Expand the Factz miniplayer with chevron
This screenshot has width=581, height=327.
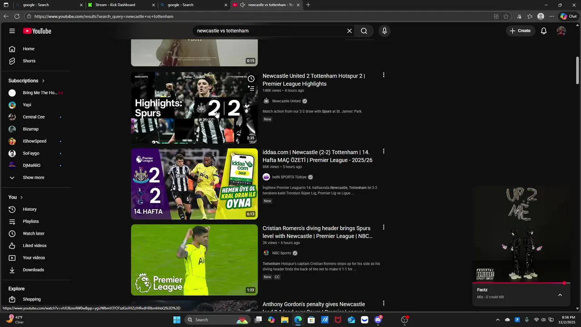click(x=560, y=295)
